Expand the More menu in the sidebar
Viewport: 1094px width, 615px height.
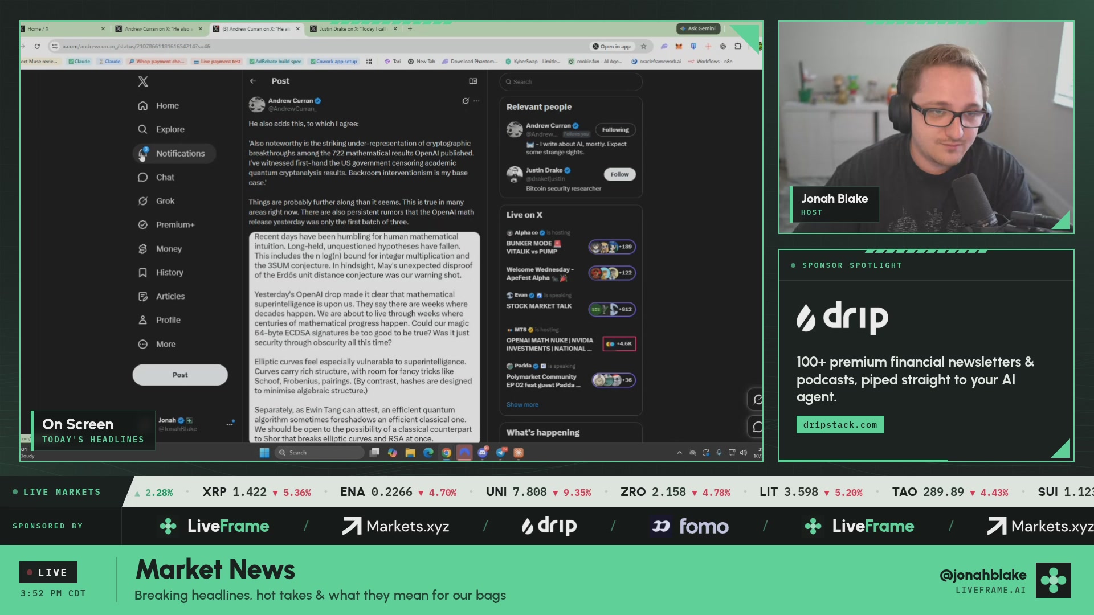(157, 344)
